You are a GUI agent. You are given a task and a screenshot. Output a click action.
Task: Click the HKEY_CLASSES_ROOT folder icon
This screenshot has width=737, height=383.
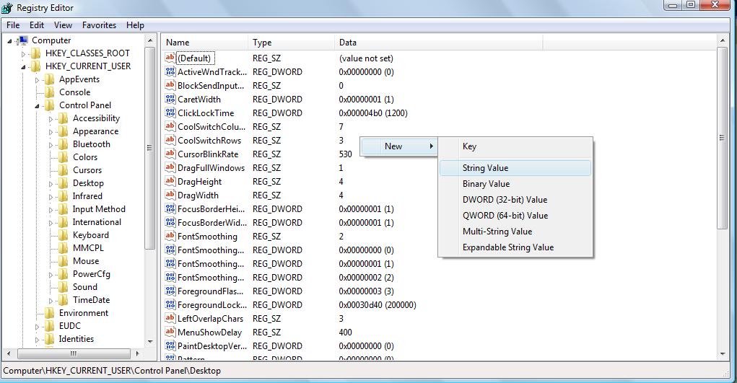coord(35,53)
